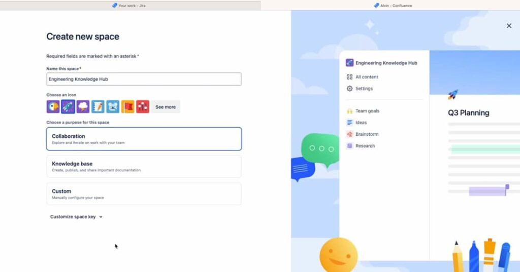Click Choose a purpose for this space label

pyautogui.click(x=78, y=122)
